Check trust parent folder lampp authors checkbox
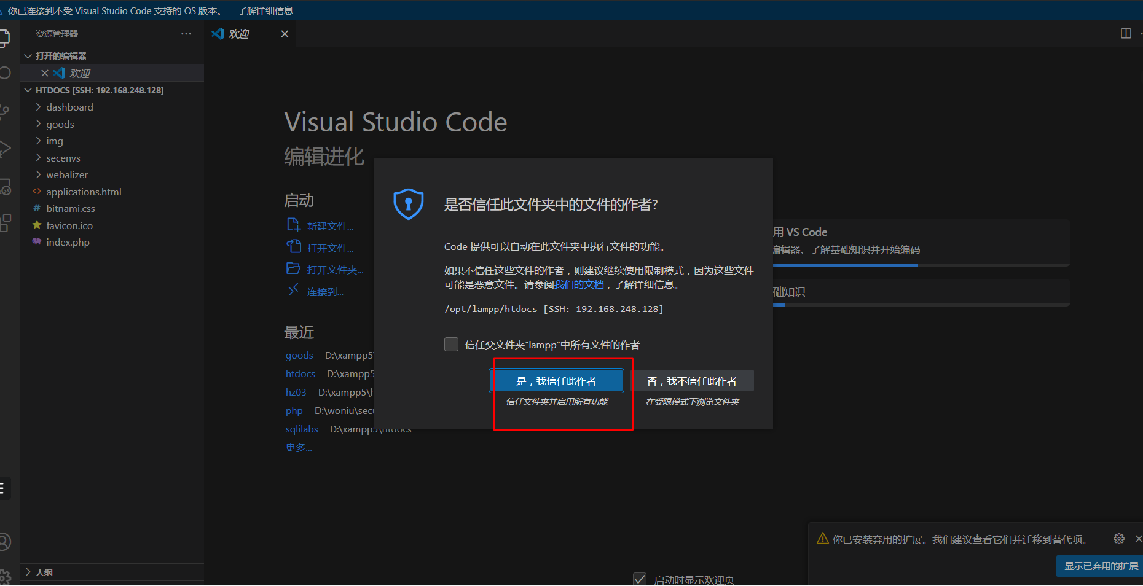 452,345
